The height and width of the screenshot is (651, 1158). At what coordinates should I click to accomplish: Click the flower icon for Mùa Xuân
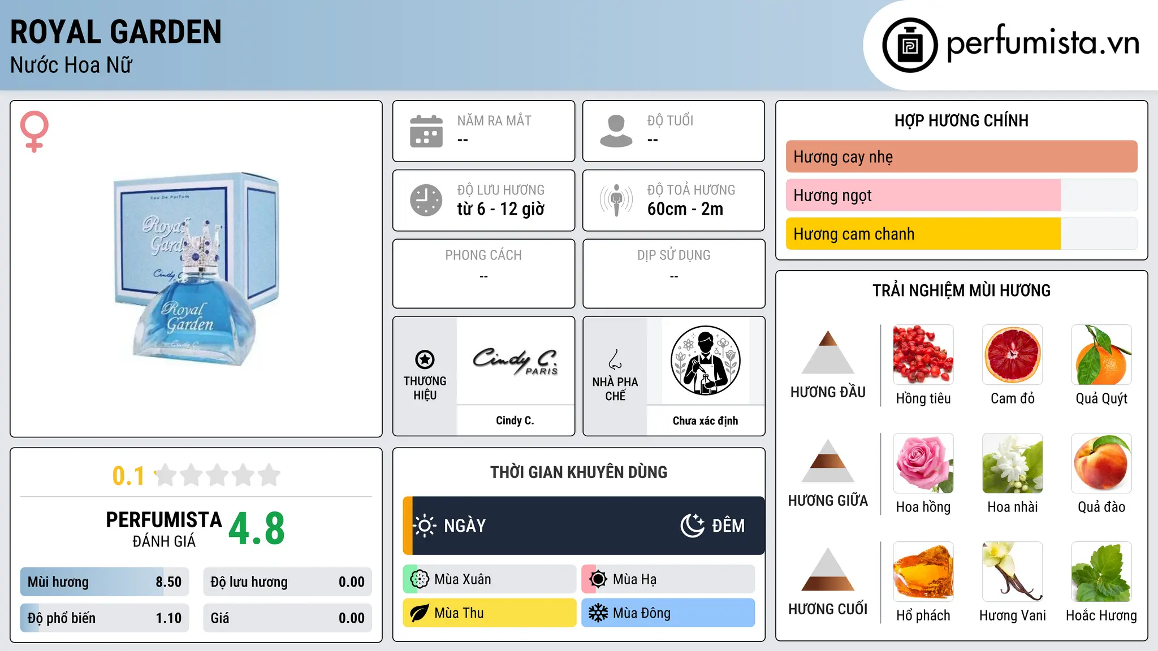pos(420,579)
